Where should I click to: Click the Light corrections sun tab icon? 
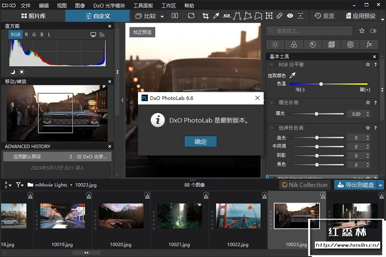(x=275, y=44)
